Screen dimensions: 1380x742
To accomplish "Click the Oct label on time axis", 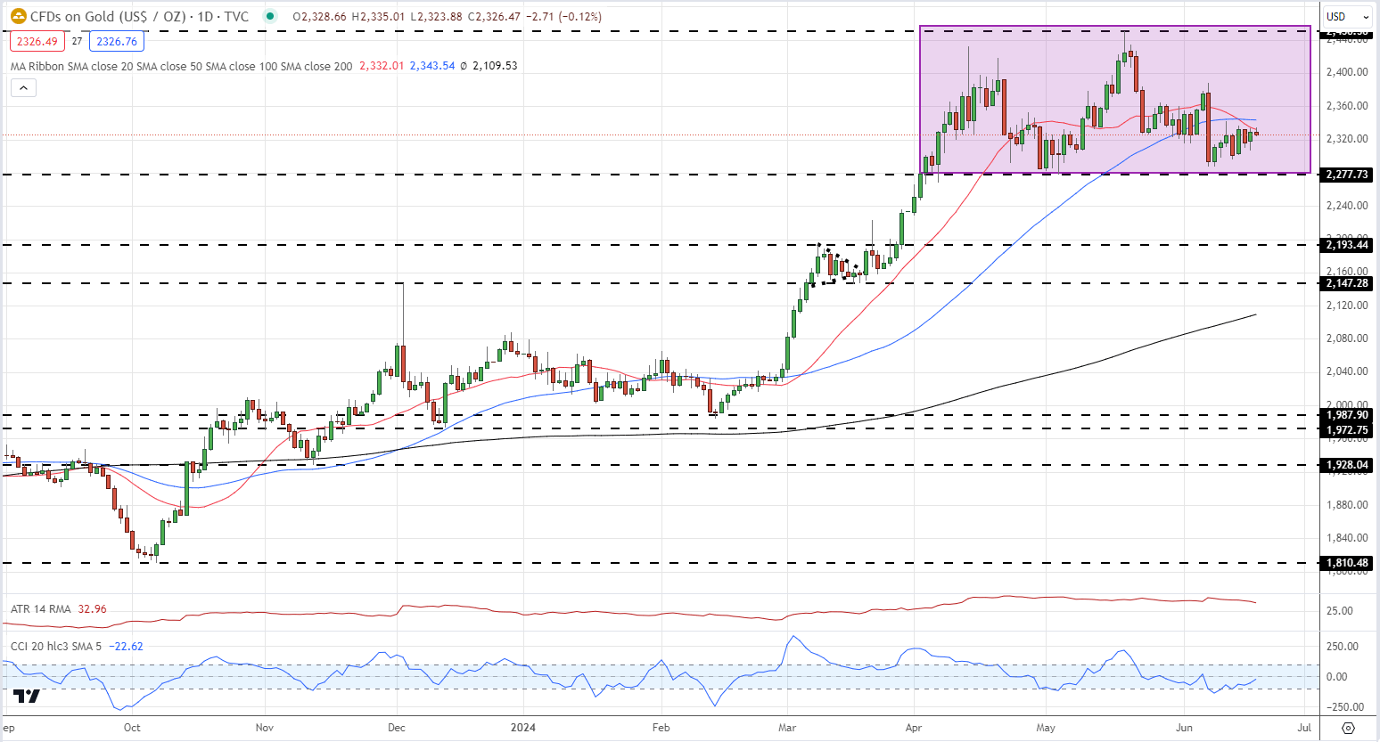I will click(x=132, y=728).
